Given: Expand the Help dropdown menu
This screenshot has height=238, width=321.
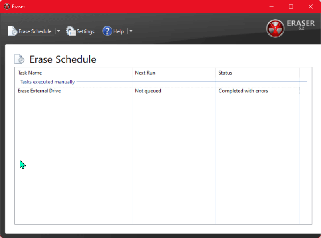Looking at the screenshot, I should pyautogui.click(x=130, y=31).
